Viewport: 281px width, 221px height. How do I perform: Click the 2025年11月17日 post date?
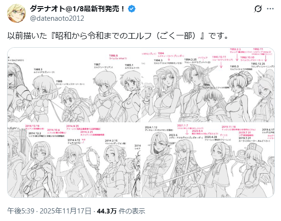(x=65, y=211)
